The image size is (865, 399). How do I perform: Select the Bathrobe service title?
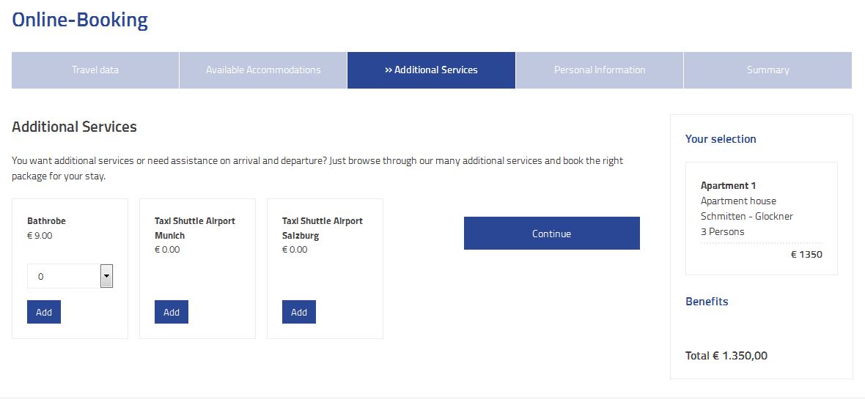46,221
